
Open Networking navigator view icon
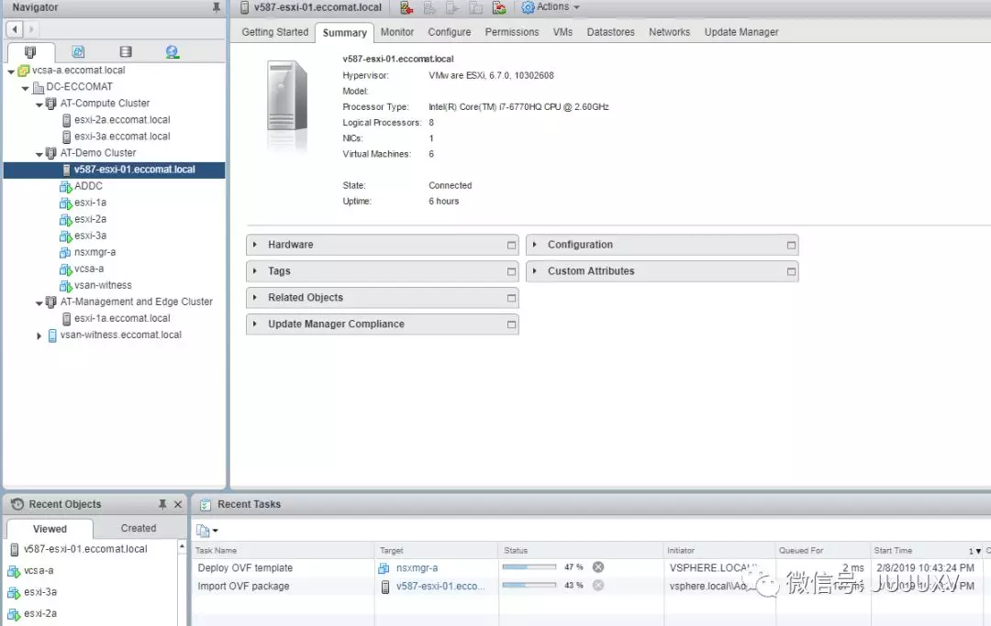pos(172,51)
